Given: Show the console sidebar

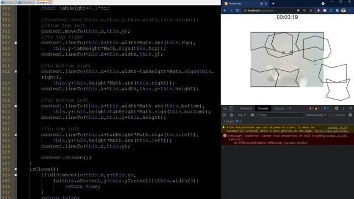Looking at the screenshot, I should point(225,115).
